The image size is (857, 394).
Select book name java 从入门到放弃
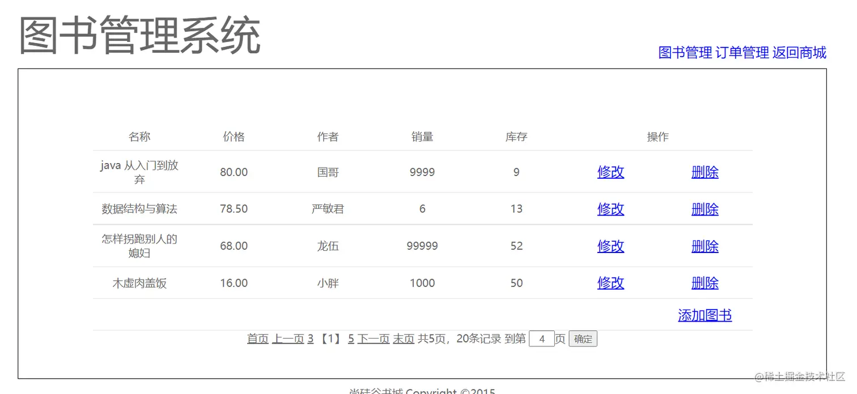139,172
